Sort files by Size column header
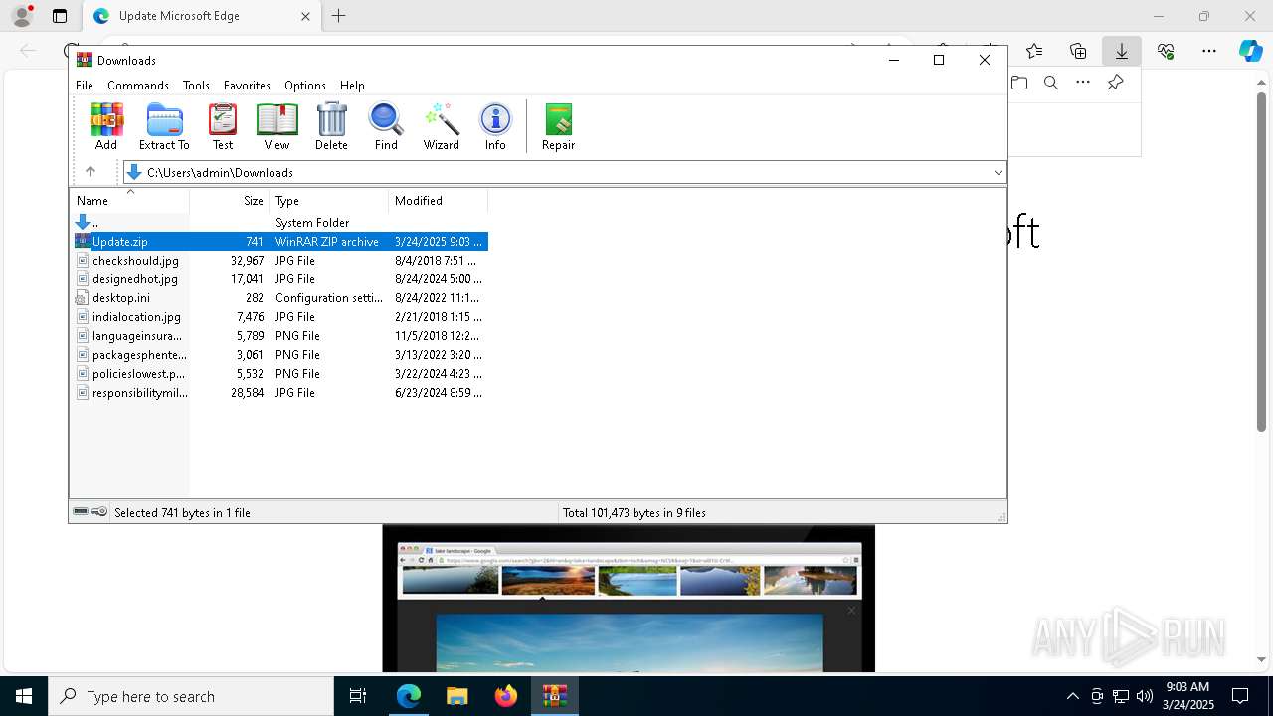 [230, 201]
